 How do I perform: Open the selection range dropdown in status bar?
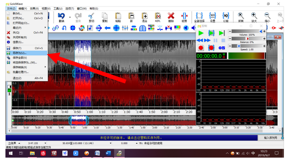(x=110, y=143)
